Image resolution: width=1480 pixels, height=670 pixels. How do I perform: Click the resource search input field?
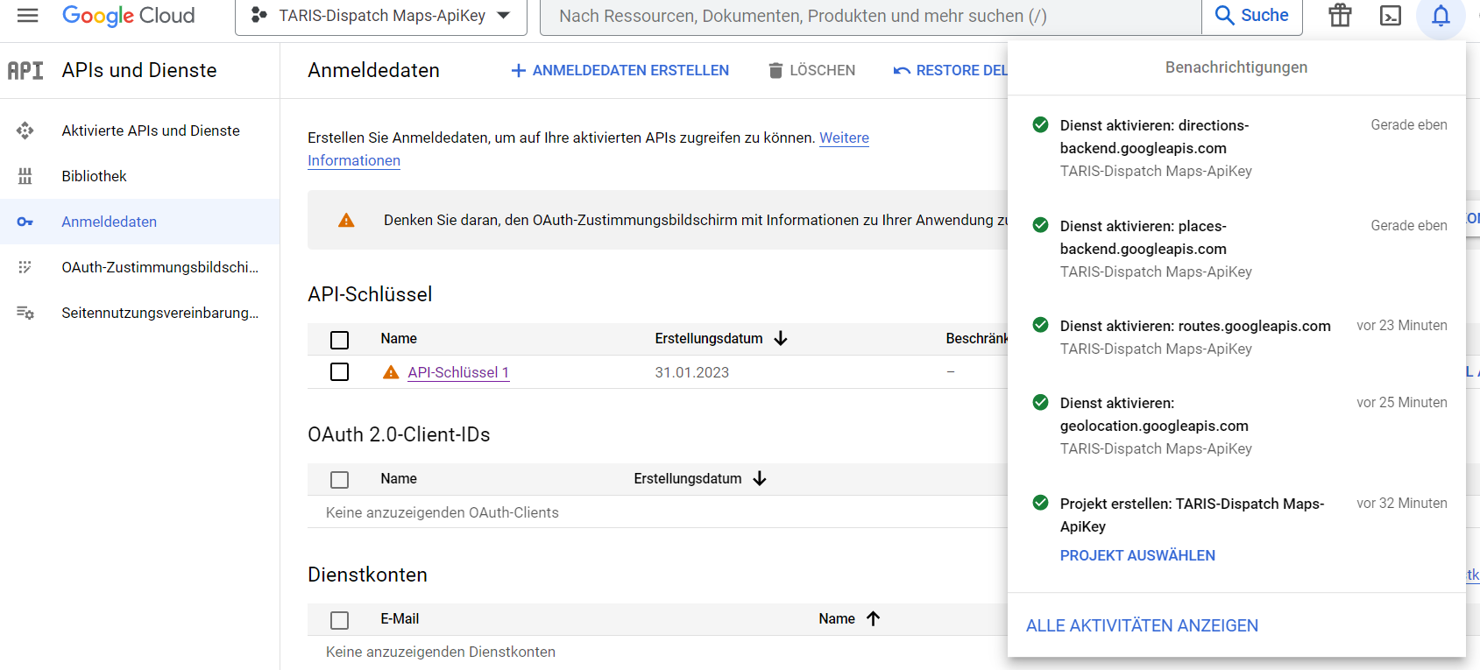point(867,16)
